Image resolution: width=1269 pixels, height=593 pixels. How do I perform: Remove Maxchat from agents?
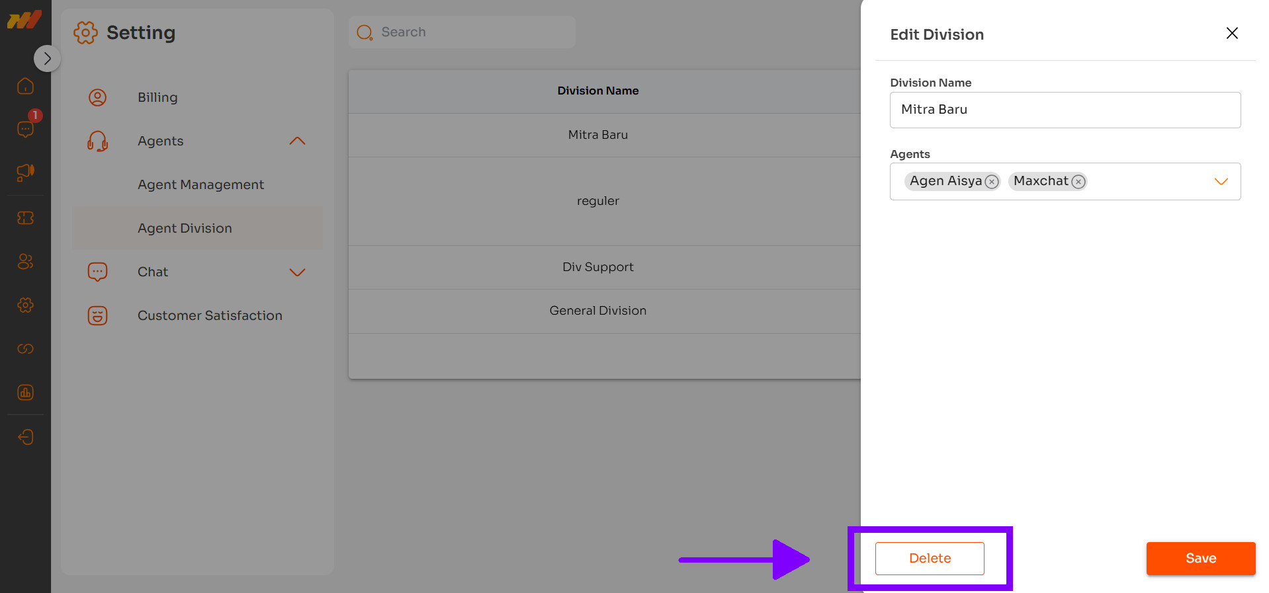tap(1078, 182)
